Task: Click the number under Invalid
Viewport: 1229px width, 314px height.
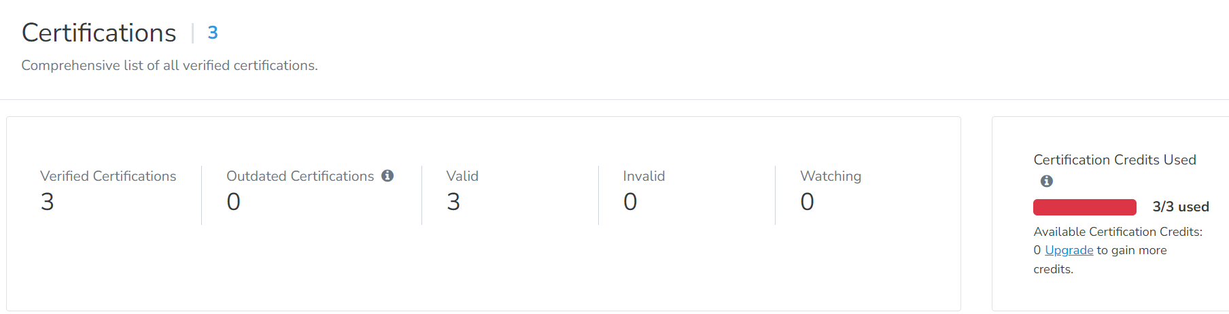Action: pyautogui.click(x=630, y=202)
